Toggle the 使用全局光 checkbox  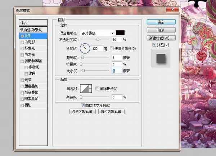pos(112,48)
